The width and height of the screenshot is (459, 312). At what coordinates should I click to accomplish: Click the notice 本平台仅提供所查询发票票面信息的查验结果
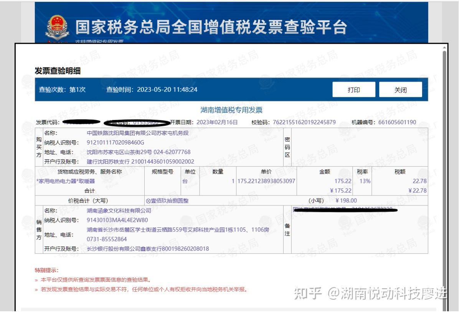pyautogui.click(x=96, y=280)
